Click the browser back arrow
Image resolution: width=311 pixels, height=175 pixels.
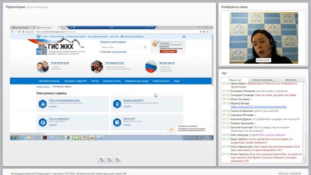[x=12, y=32]
